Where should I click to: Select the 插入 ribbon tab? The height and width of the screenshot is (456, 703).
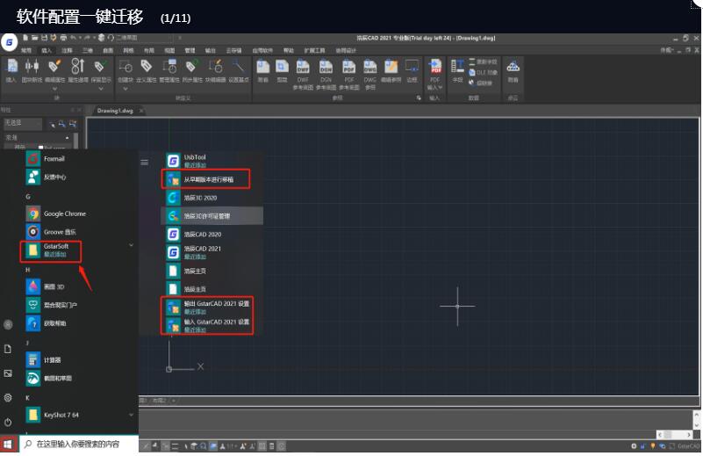click(47, 51)
